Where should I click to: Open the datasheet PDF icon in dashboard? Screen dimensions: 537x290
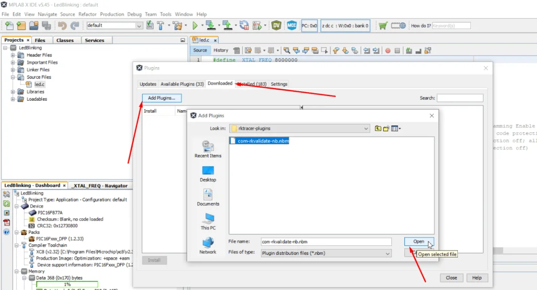tap(6, 222)
